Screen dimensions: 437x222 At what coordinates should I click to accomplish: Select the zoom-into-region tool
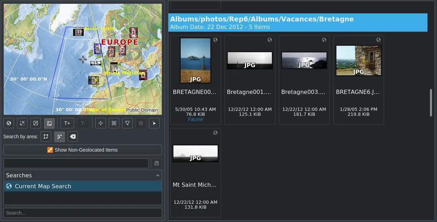tap(114, 123)
